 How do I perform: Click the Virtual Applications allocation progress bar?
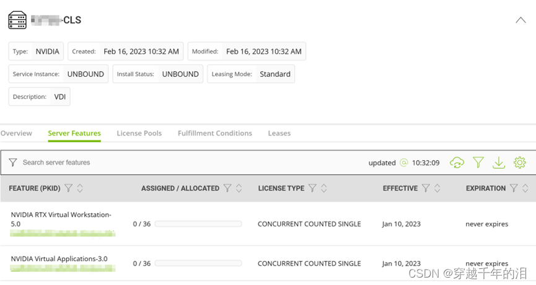(x=198, y=263)
